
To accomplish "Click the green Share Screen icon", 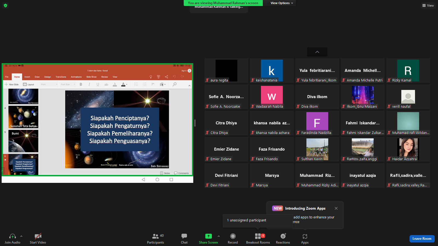I will [x=209, y=236].
